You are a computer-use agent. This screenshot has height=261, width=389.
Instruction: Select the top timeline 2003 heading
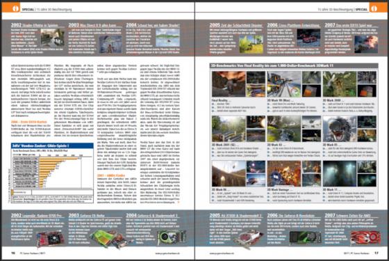[x=92, y=25]
